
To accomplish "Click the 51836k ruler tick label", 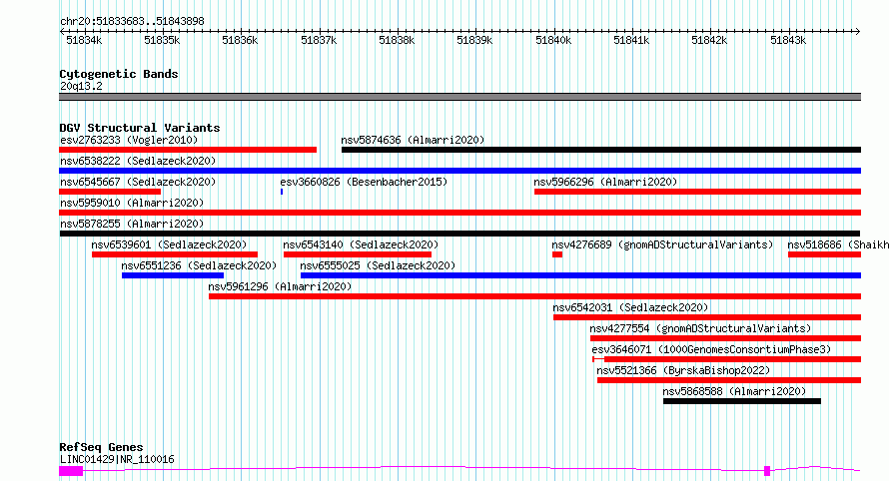I will click(x=240, y=41).
